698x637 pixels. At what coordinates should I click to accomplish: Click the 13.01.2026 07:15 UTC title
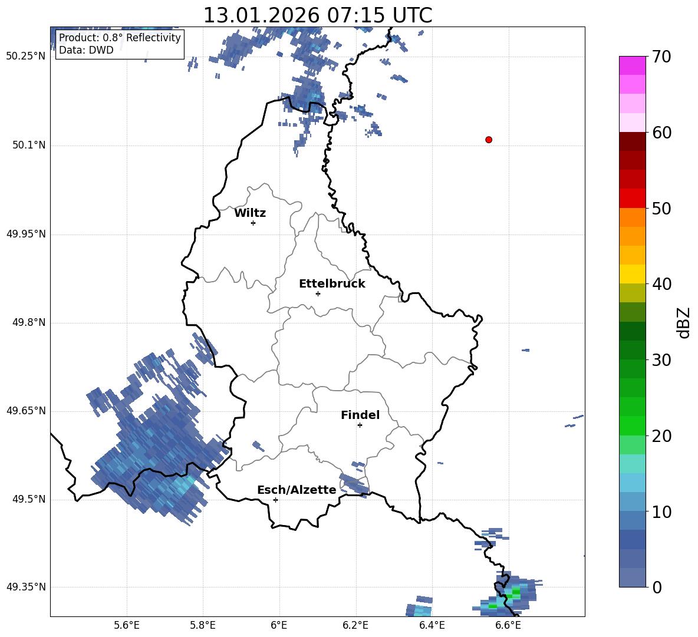tap(318, 15)
